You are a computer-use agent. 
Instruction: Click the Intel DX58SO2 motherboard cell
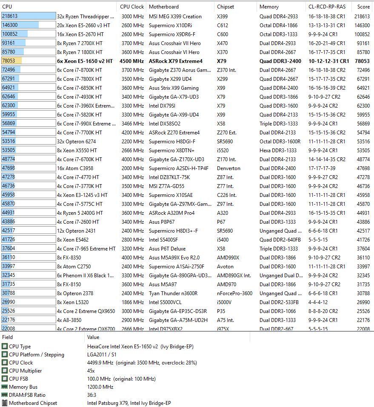click(x=164, y=124)
